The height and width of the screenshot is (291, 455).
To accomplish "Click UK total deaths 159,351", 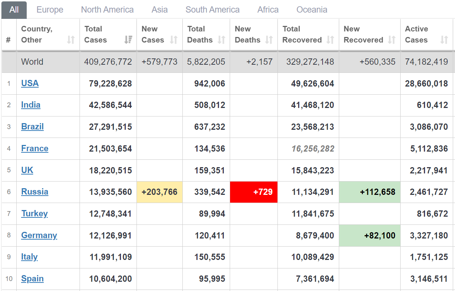I will coord(210,170).
